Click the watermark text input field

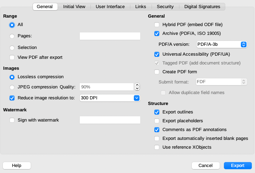point(110,120)
